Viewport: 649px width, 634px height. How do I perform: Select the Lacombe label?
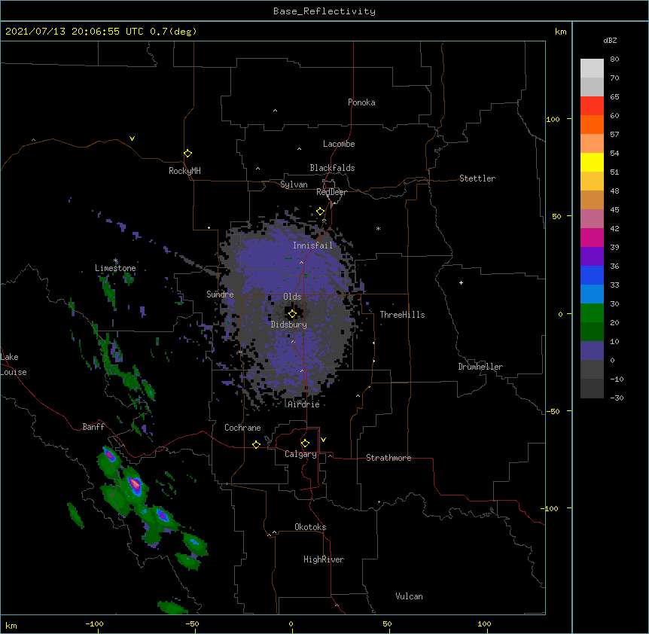[339, 144]
